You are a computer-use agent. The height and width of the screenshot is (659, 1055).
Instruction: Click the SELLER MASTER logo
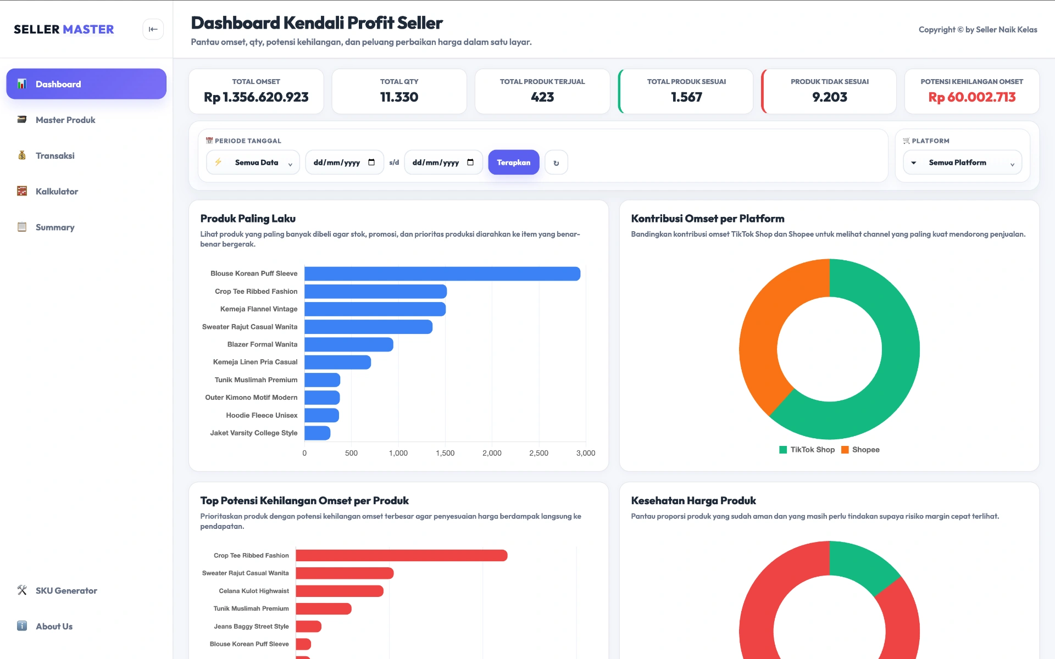[x=64, y=29]
